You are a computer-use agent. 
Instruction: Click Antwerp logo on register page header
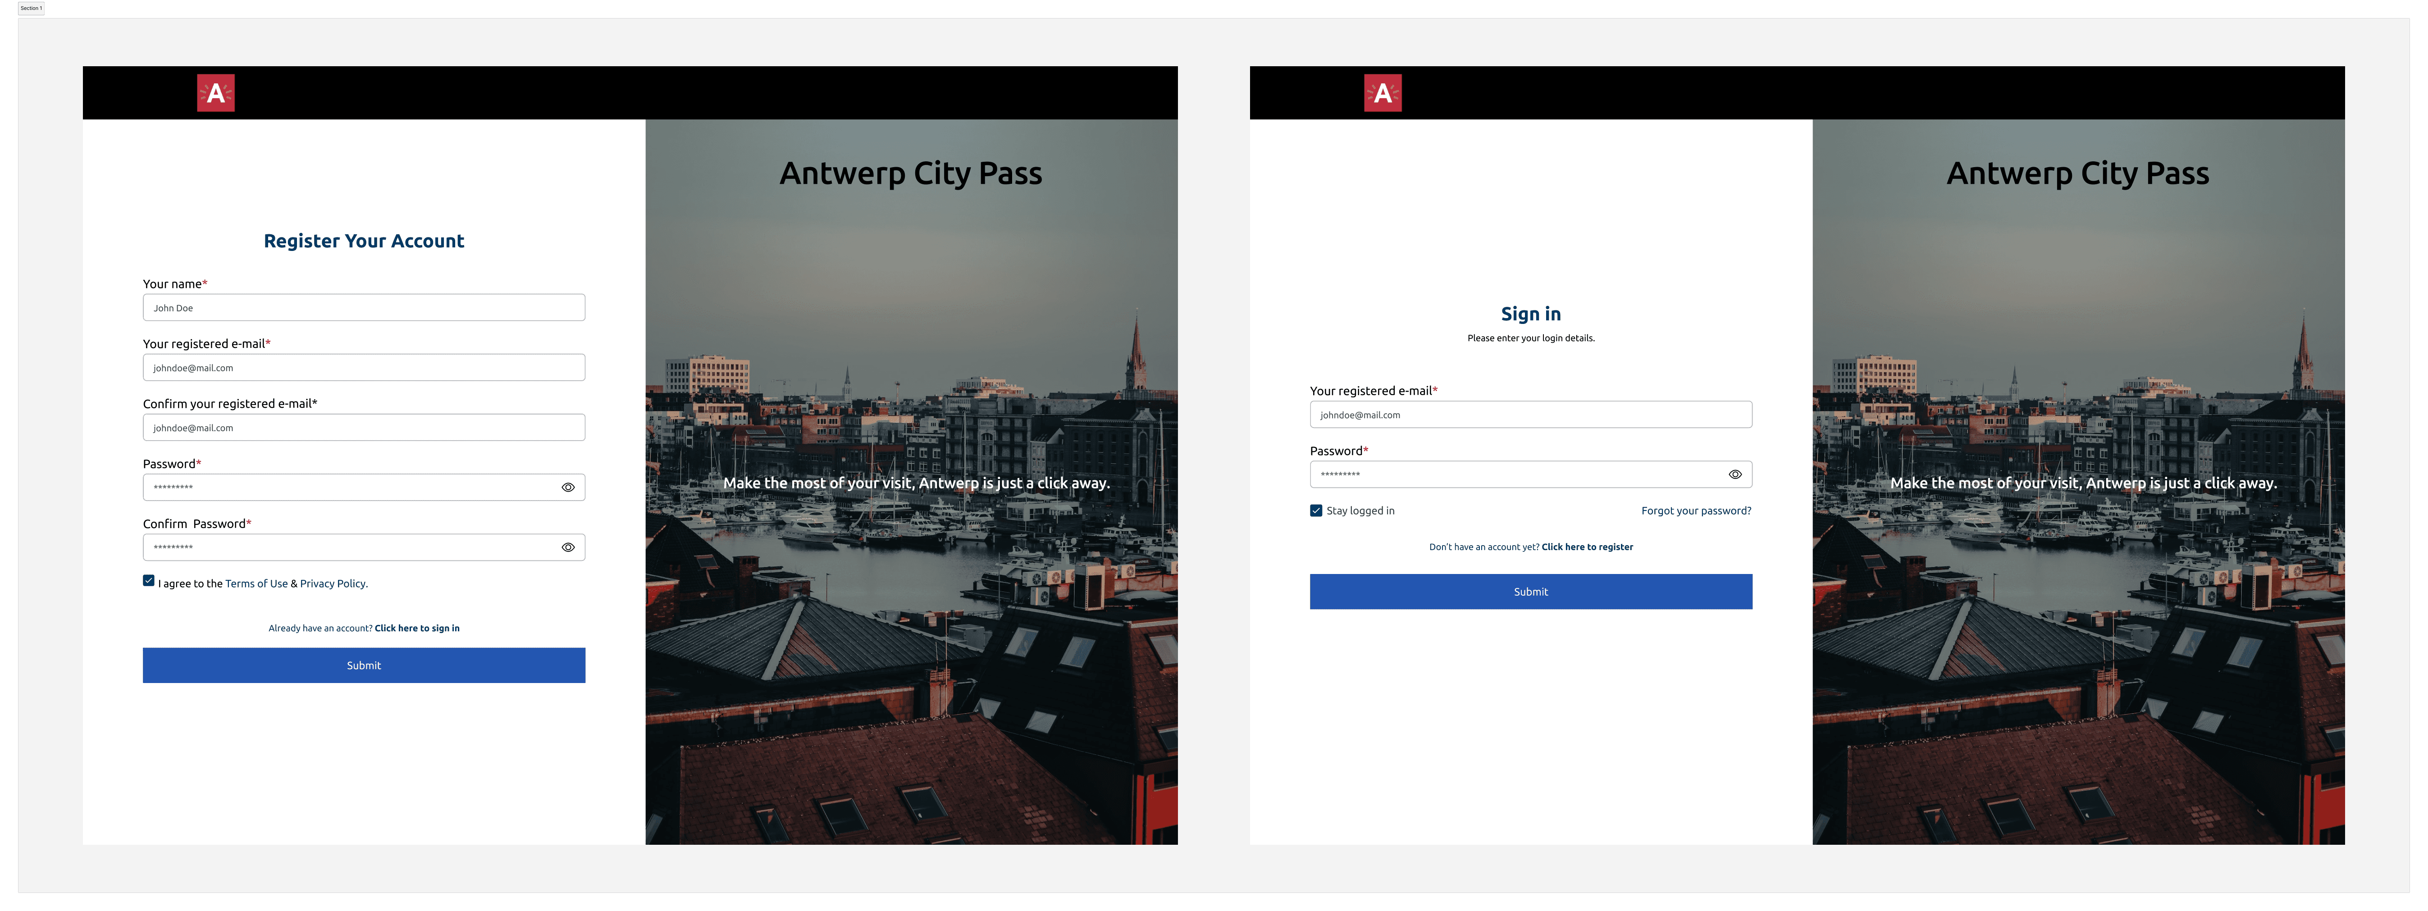pyautogui.click(x=216, y=93)
